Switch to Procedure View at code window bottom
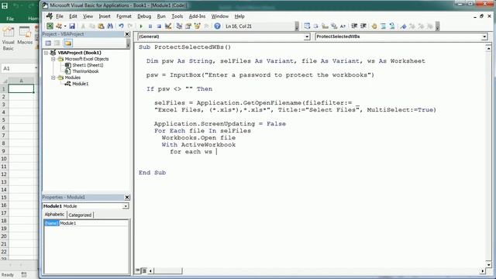 coord(138,270)
